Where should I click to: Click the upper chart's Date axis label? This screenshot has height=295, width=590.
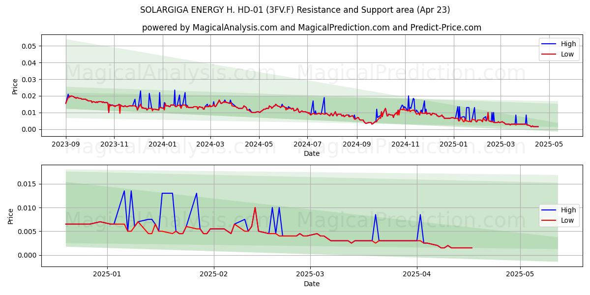point(312,153)
